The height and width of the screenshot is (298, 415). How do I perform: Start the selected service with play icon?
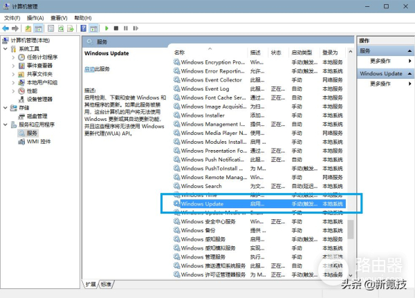point(107,28)
